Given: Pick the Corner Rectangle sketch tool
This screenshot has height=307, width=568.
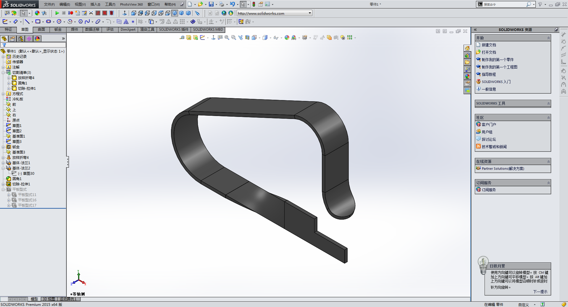Looking at the screenshot, I should (38, 22).
